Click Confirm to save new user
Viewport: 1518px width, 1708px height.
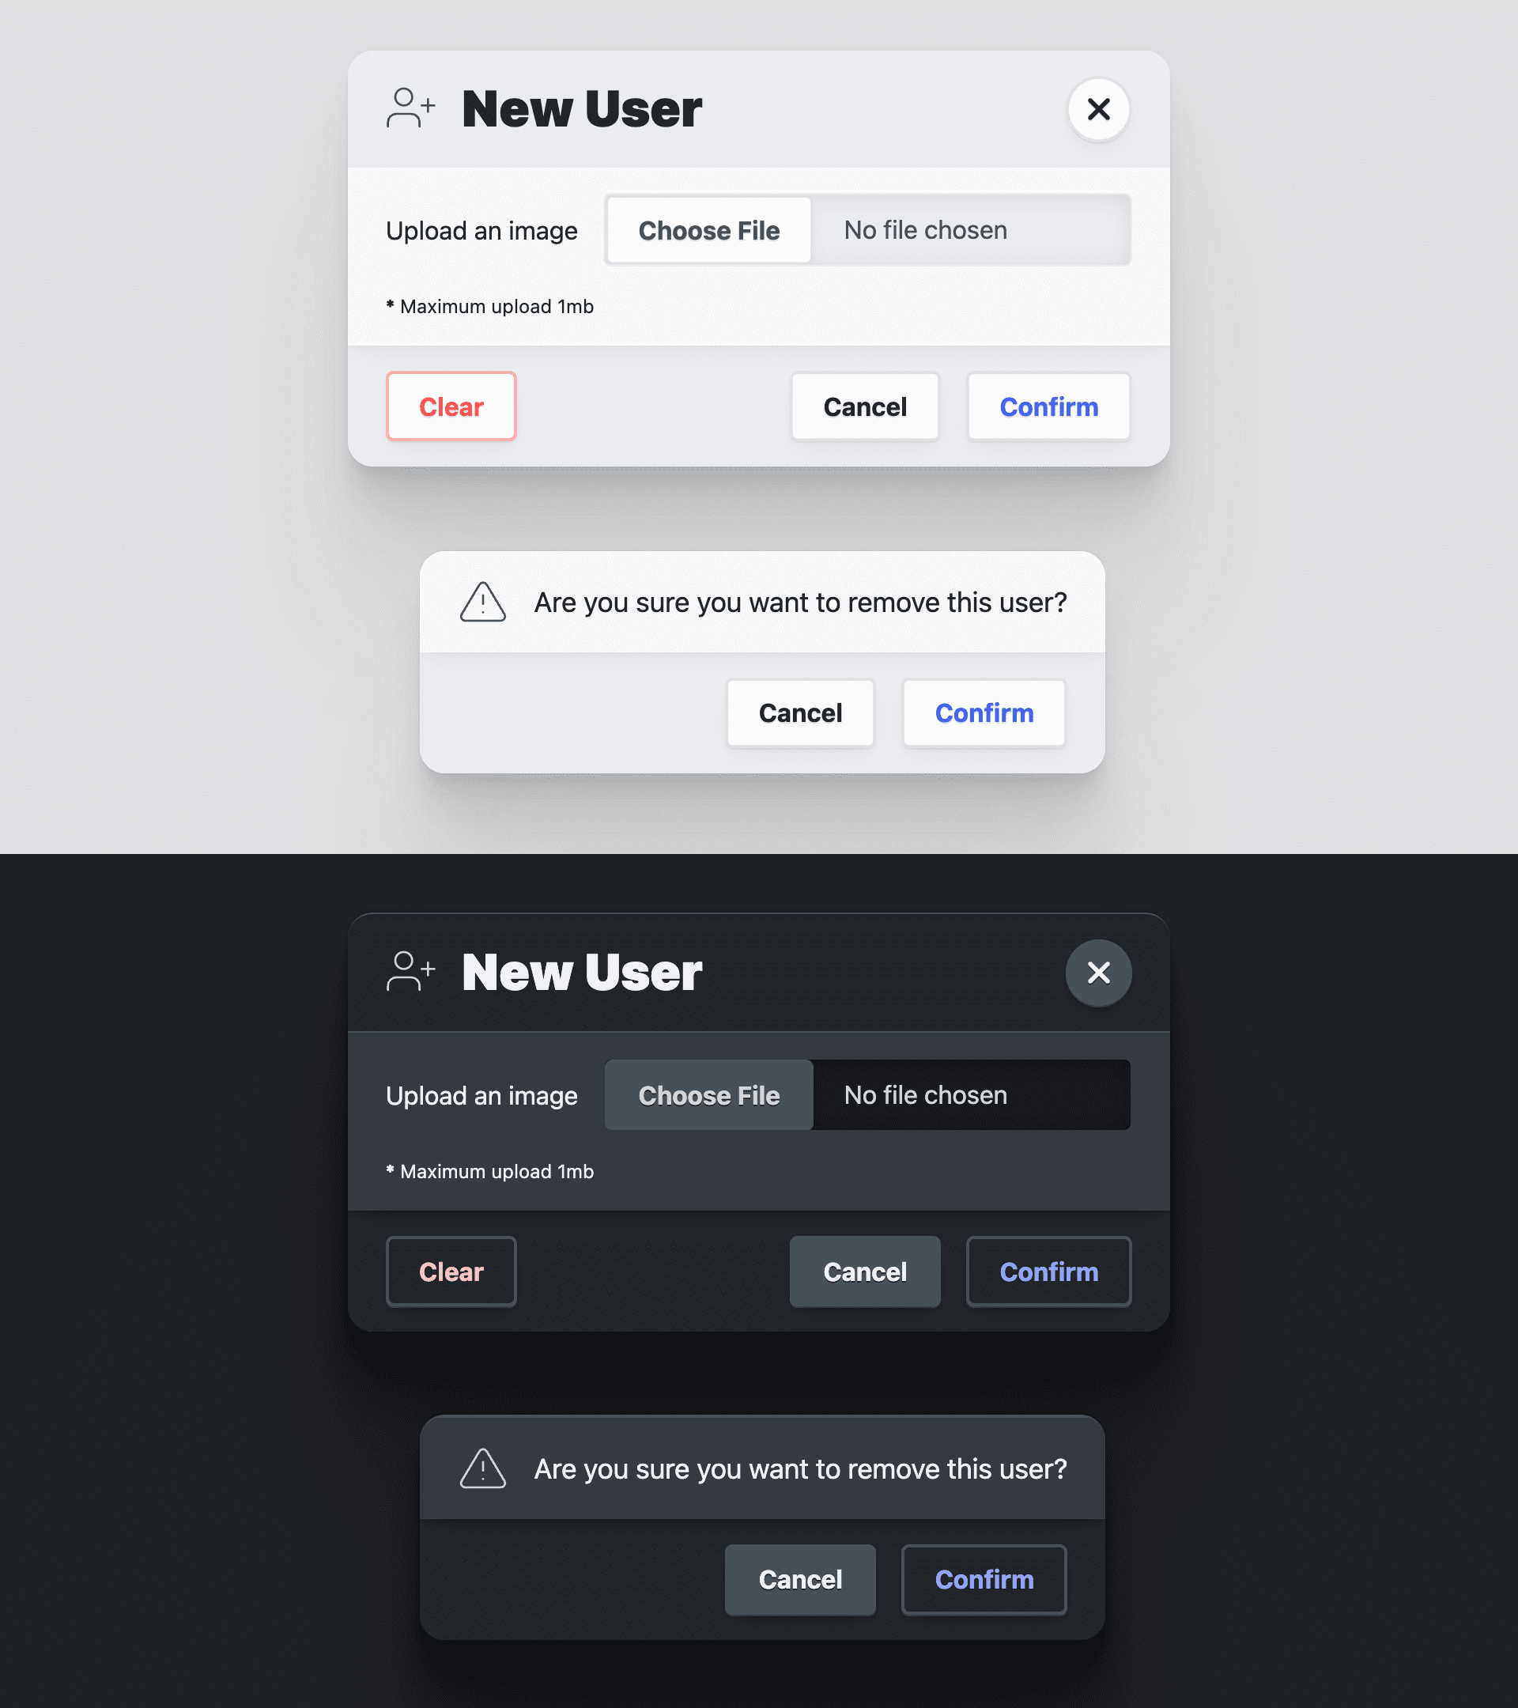(1048, 406)
